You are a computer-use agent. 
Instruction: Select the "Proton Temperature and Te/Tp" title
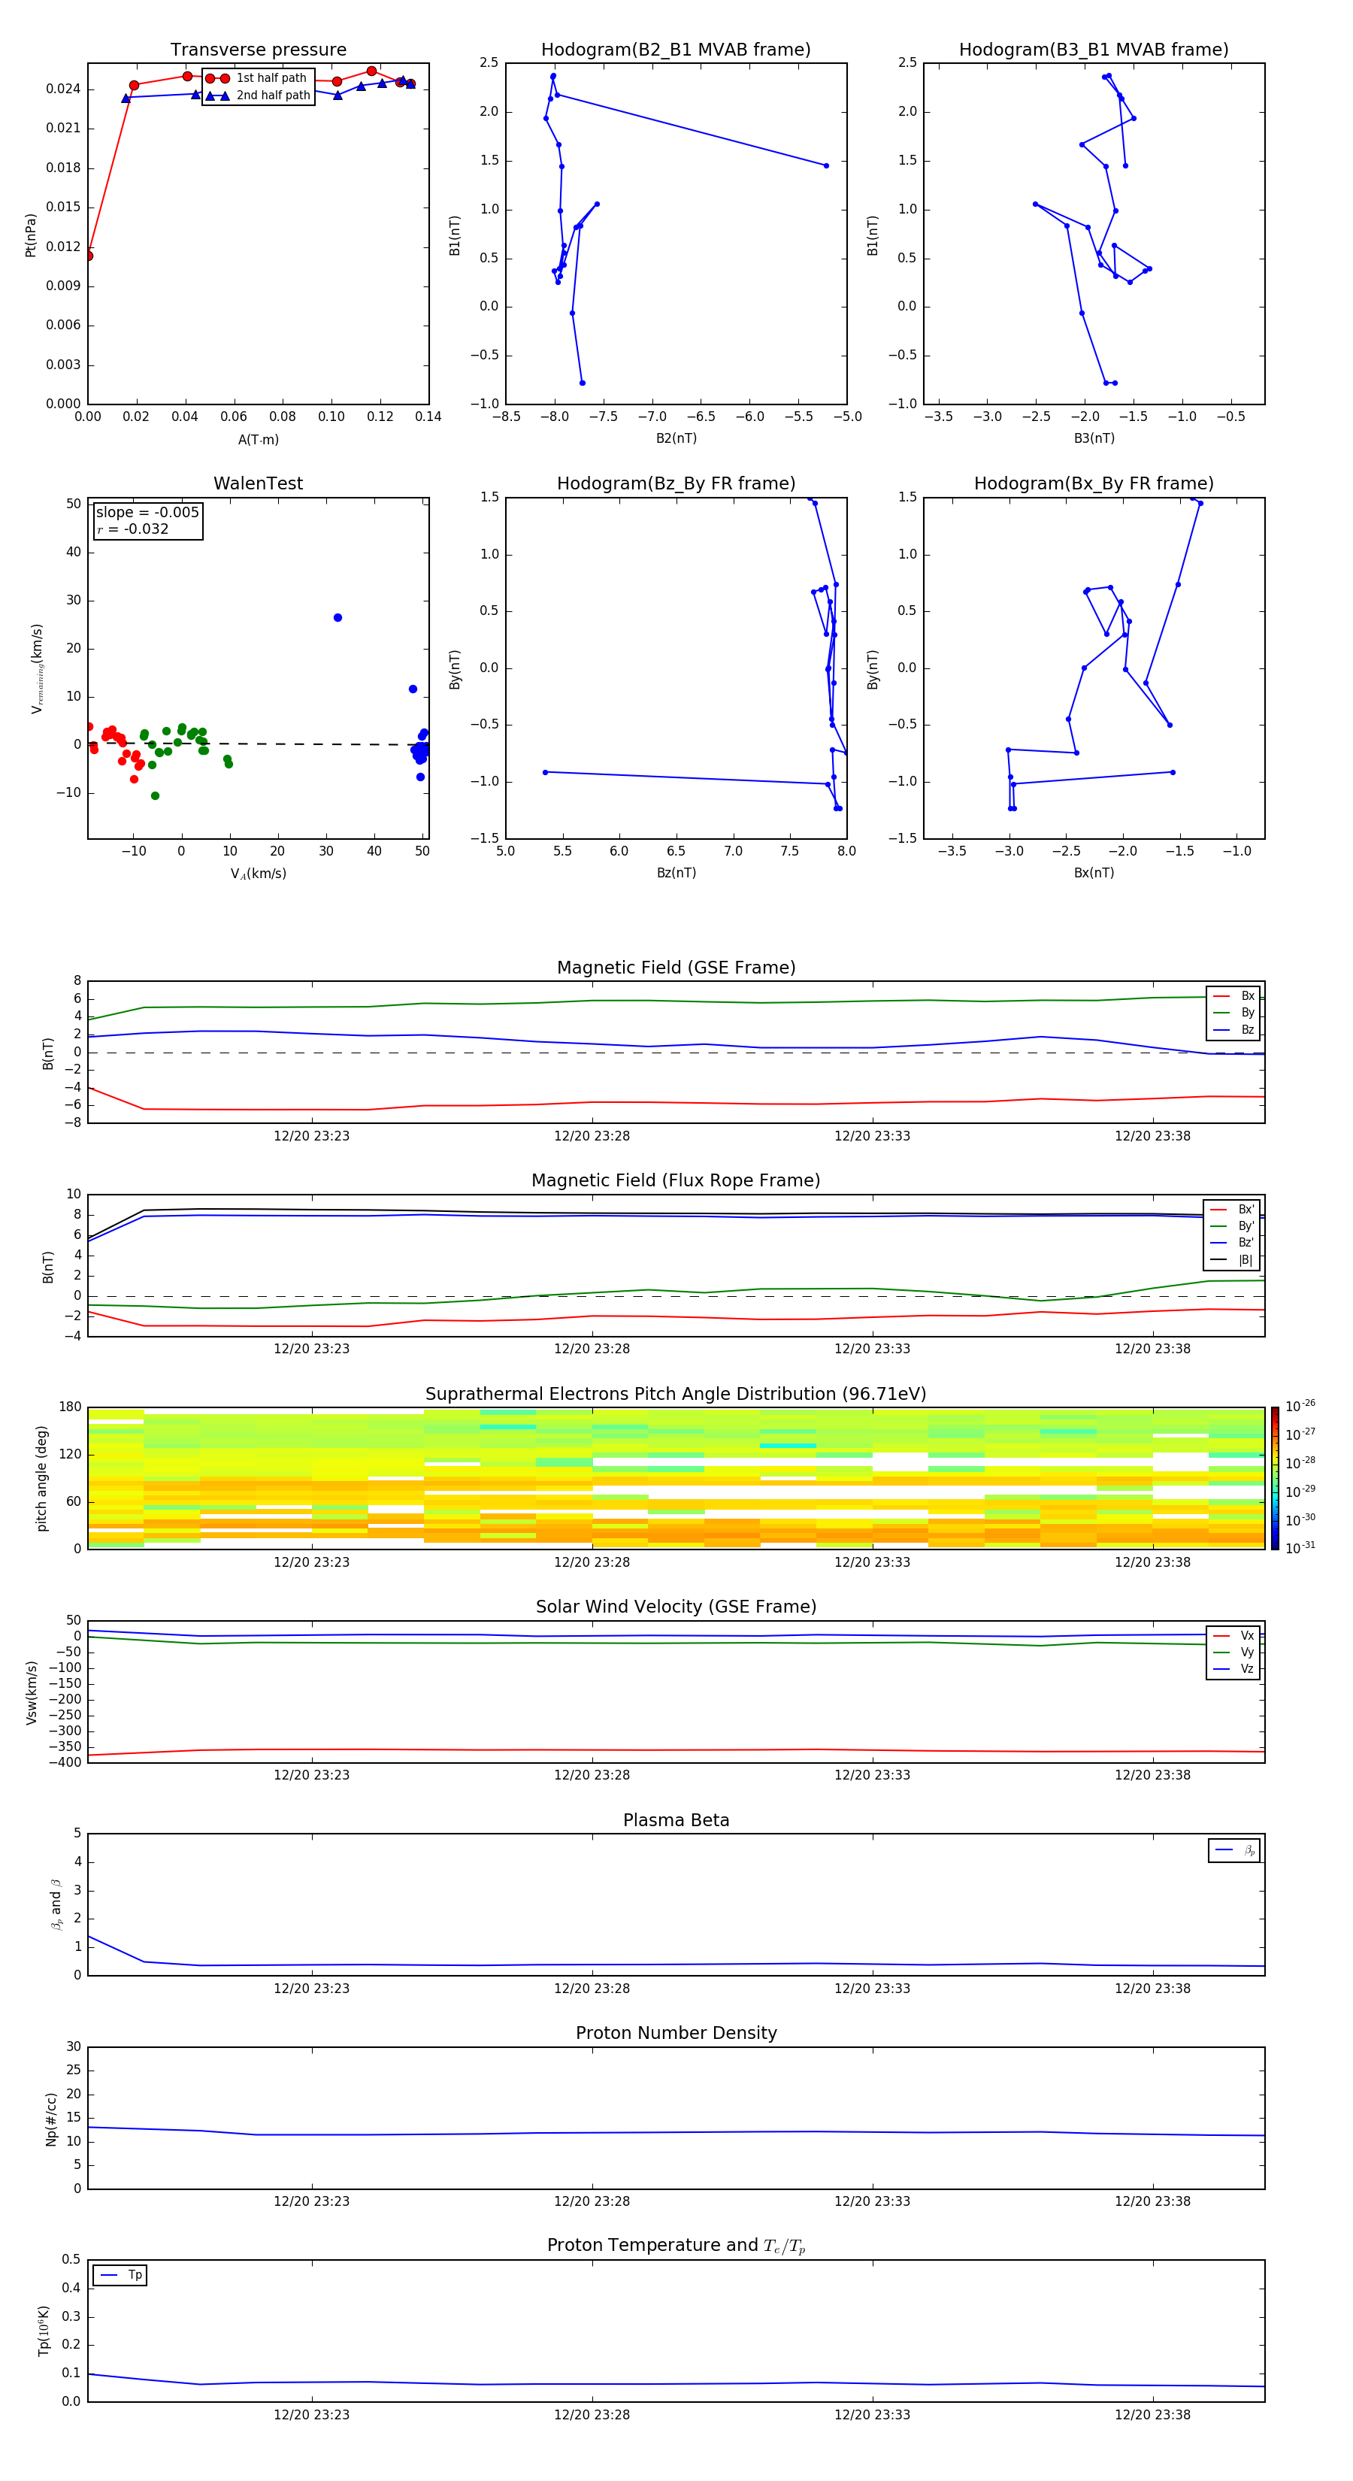pyautogui.click(x=676, y=2246)
